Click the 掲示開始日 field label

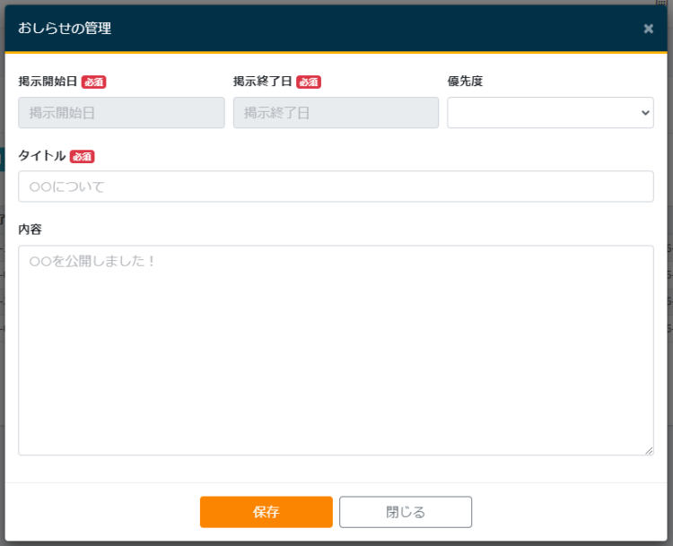48,82
